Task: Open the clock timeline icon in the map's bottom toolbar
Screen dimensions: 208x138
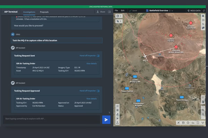Action: point(188,123)
